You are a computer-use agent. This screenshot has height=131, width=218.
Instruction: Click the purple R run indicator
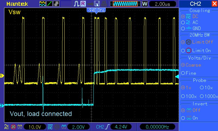pyautogui.click(x=83, y=4)
